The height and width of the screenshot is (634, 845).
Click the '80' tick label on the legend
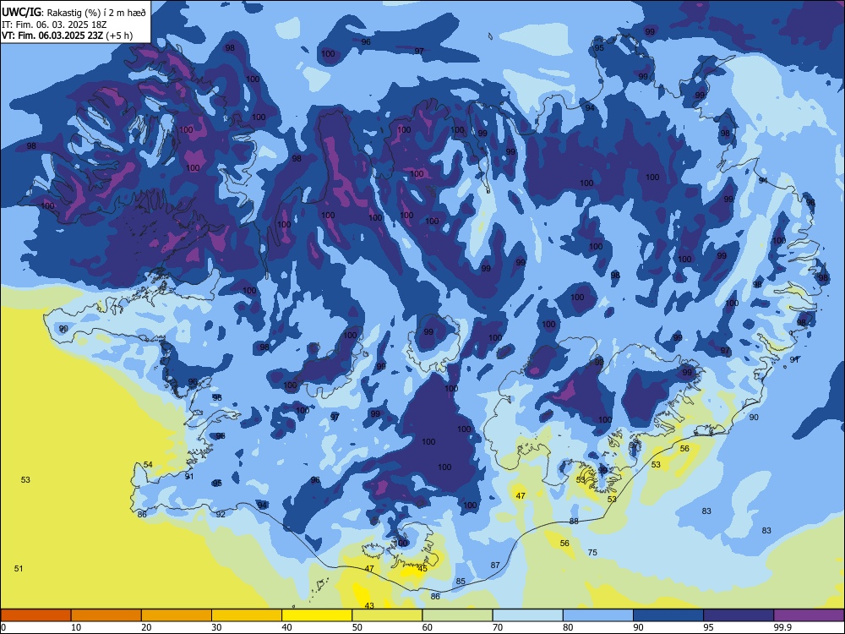point(568,627)
